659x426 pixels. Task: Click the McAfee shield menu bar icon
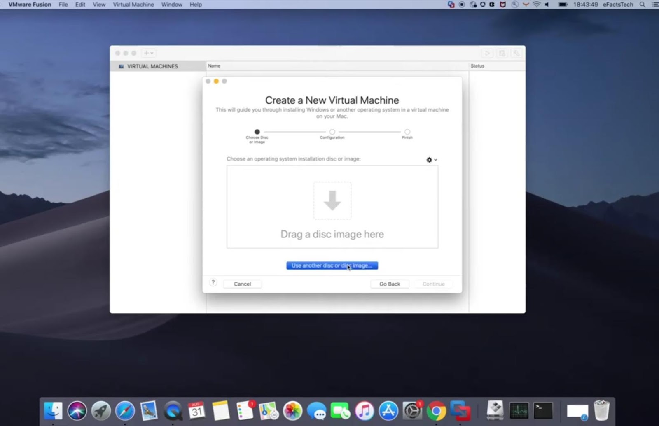(502, 5)
